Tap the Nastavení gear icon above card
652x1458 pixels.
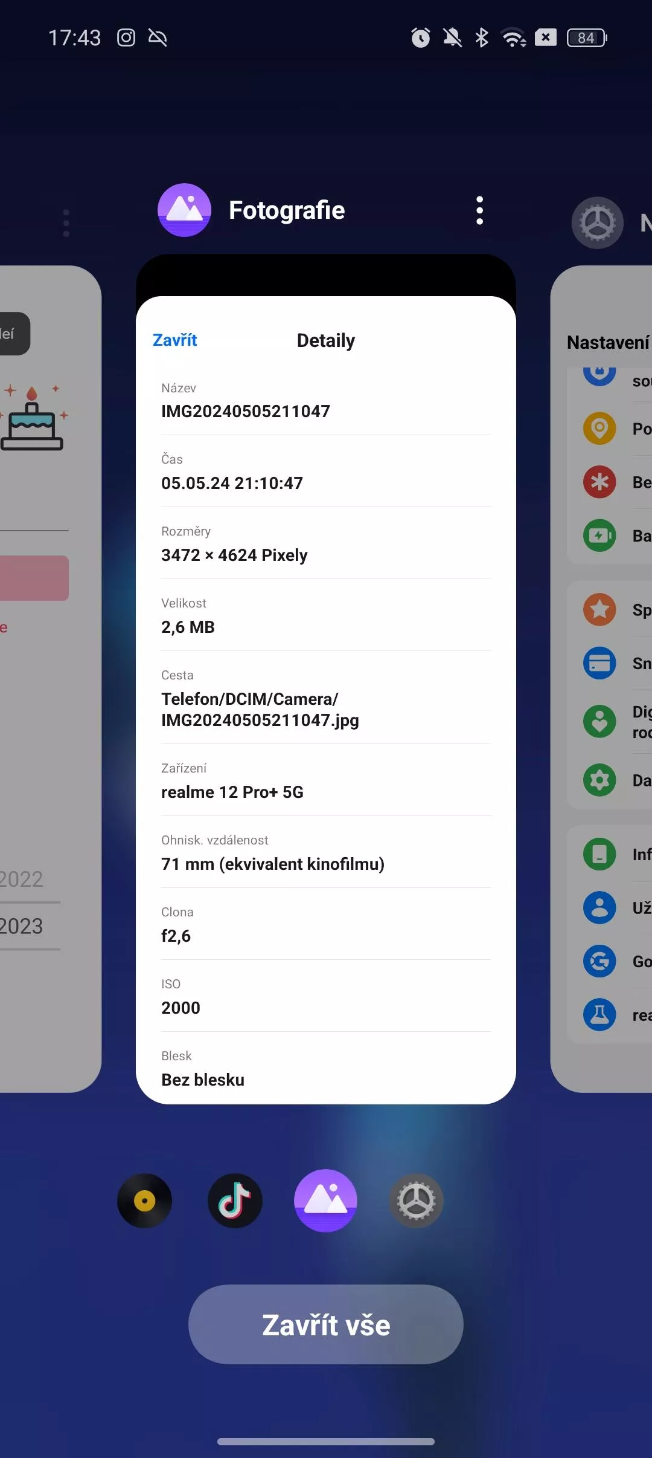[597, 223]
